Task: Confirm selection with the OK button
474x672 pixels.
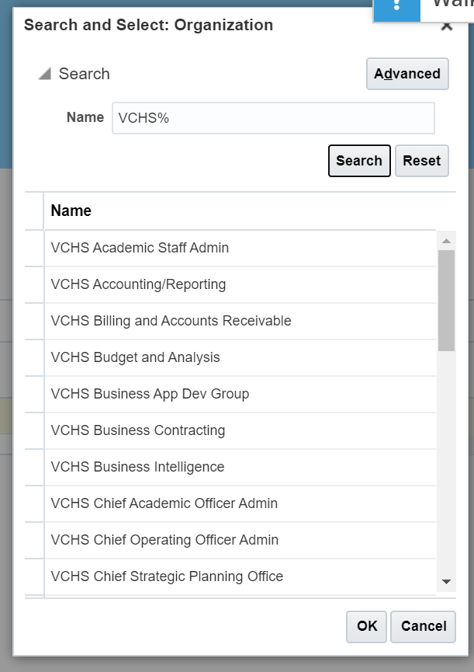Action: click(x=367, y=626)
